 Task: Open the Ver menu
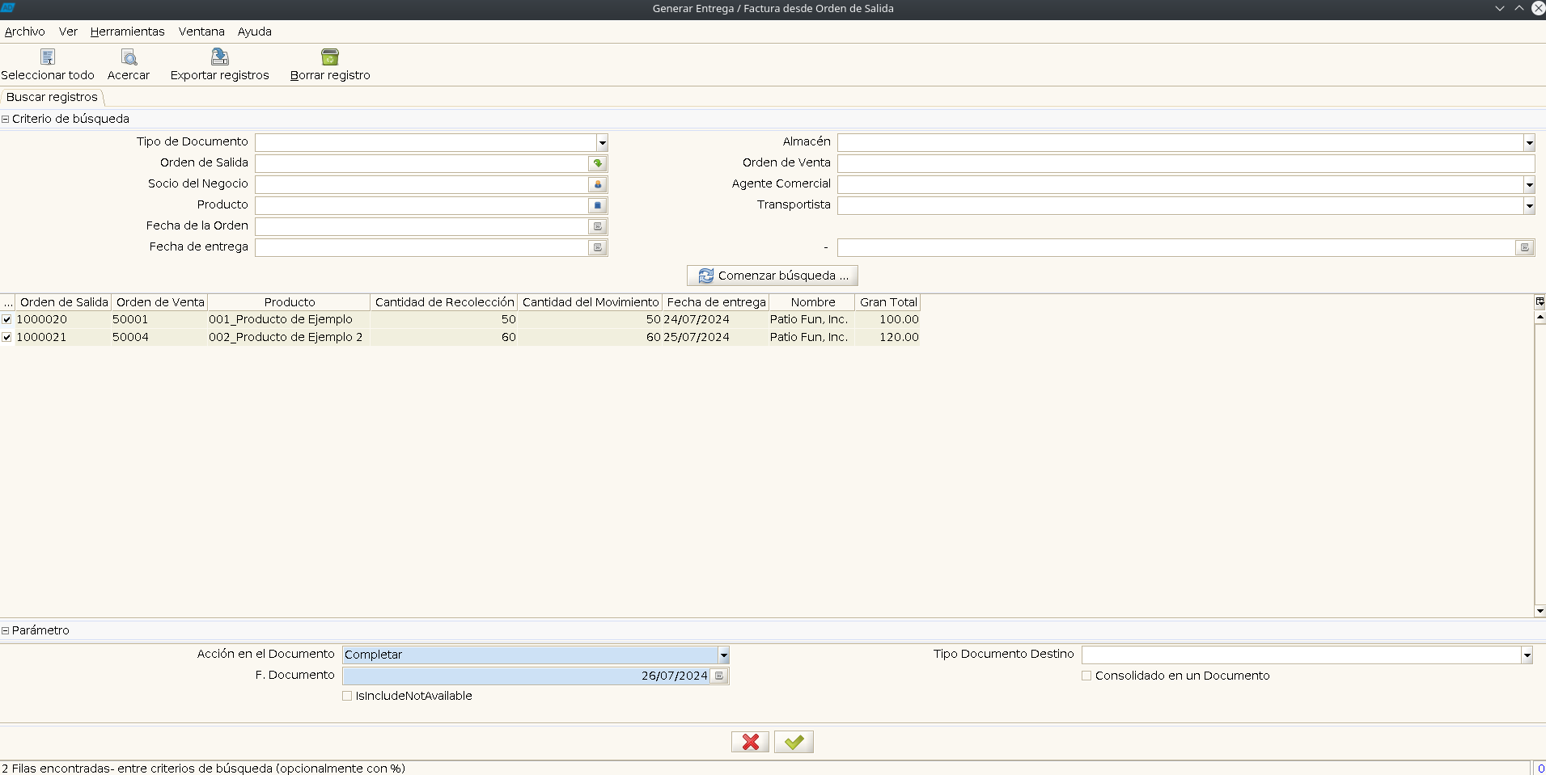pos(68,32)
